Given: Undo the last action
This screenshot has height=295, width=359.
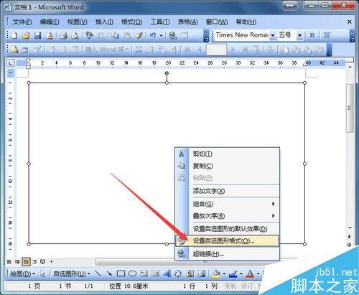Looking at the screenshot, I should (153, 36).
